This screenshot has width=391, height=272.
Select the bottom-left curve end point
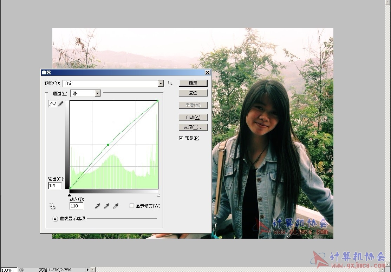pyautogui.click(x=70, y=188)
